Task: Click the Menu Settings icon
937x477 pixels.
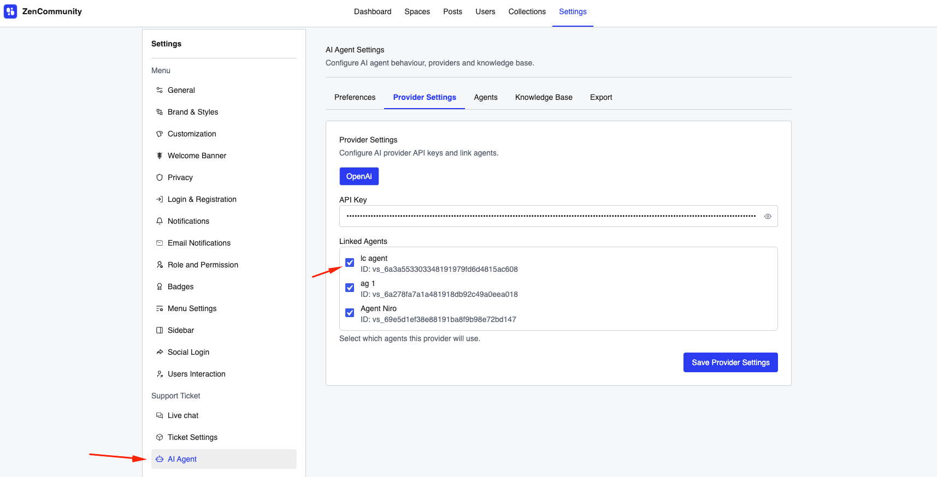Action: pyautogui.click(x=160, y=308)
